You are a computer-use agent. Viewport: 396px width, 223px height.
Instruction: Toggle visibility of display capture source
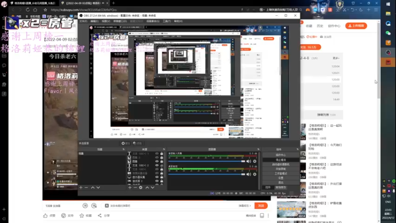tap(157, 177)
